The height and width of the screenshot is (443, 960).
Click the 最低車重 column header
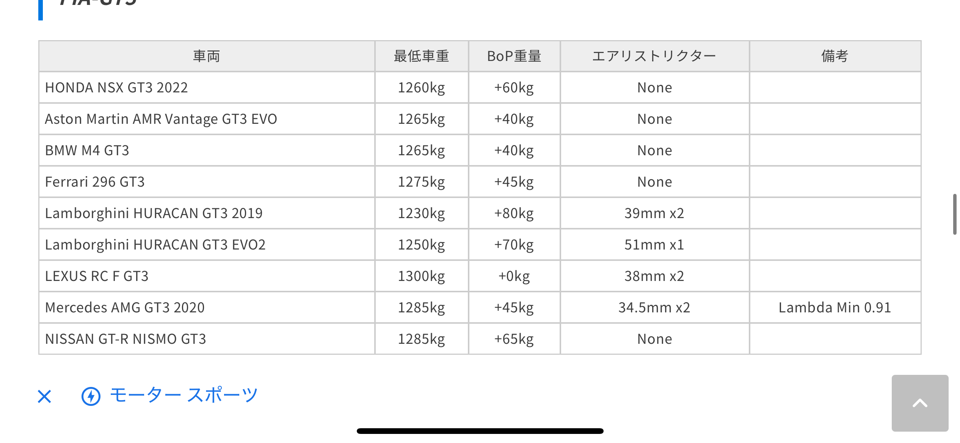click(x=421, y=56)
